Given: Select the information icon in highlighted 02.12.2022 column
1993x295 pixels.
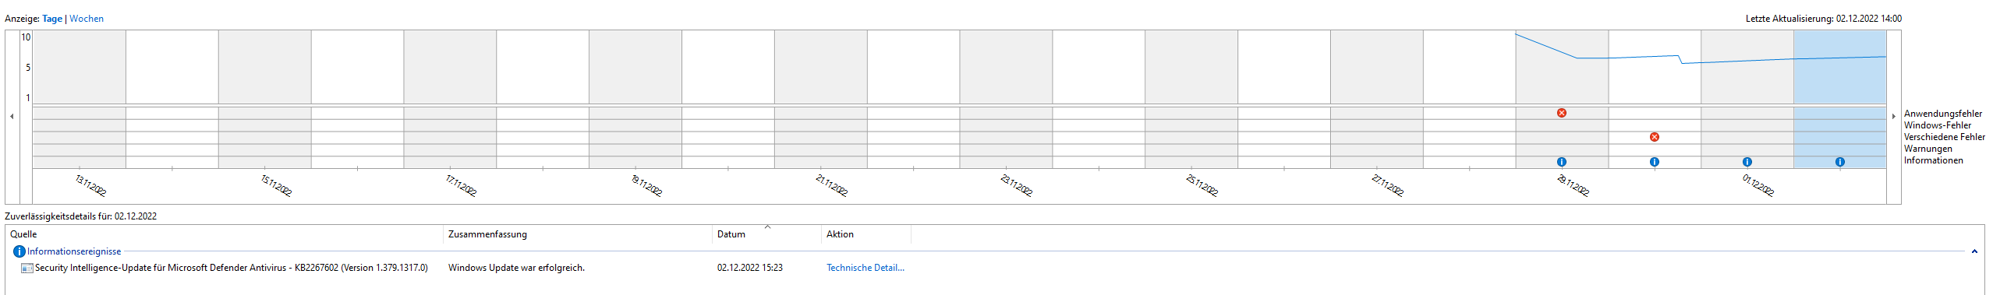Looking at the screenshot, I should 1839,162.
